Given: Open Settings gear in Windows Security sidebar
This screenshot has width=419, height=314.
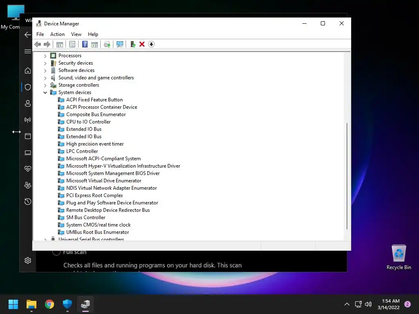Looking at the screenshot, I should pyautogui.click(x=28, y=260).
